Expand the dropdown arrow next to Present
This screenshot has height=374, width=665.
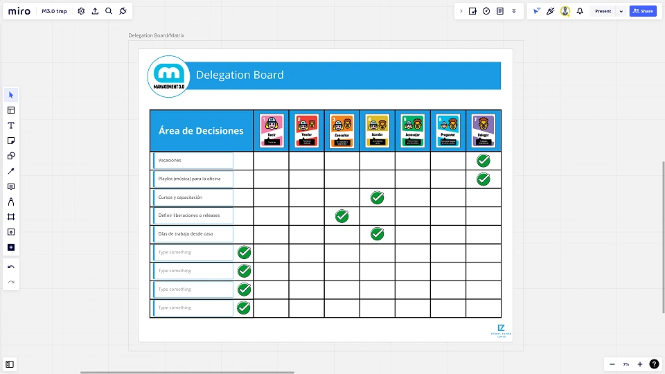pyautogui.click(x=621, y=11)
